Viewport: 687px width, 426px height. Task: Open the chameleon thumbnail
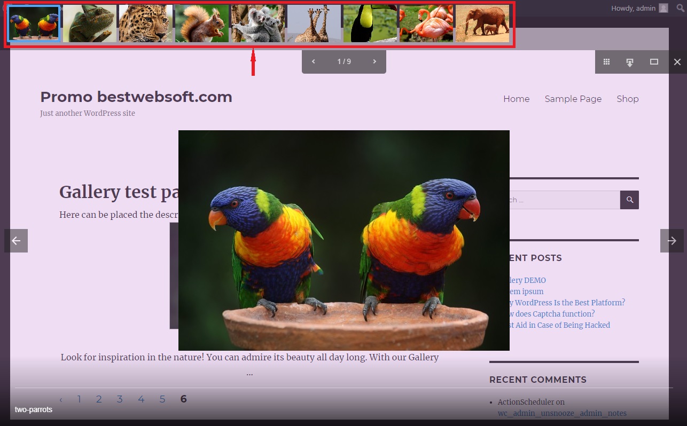tap(90, 23)
